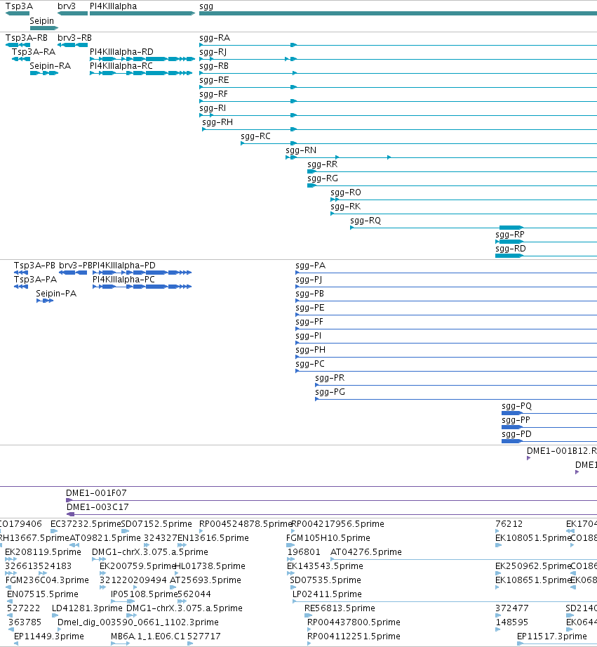Click the Tsp3A gene arrow glyph
Screen dimensions: 597x647
(18, 13)
